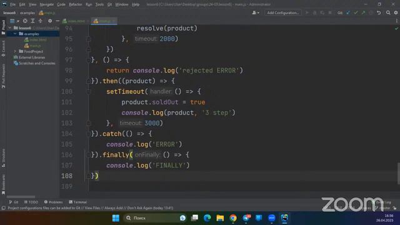Hide the Project panel with minus icon

57,21
